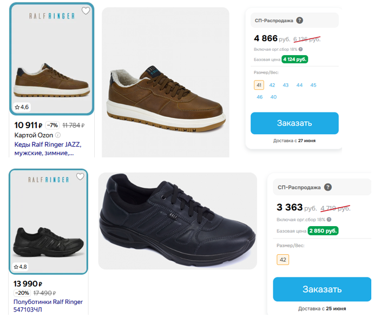387x324 pixels.
Task: Add brown Ralf Ringer sneakers to favorites
Action: (86, 11)
